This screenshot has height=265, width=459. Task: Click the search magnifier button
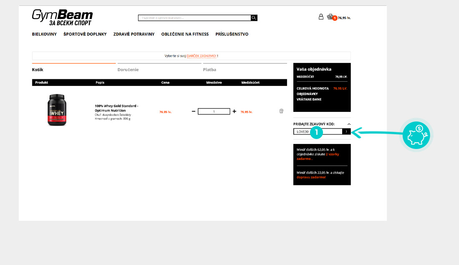click(x=254, y=18)
